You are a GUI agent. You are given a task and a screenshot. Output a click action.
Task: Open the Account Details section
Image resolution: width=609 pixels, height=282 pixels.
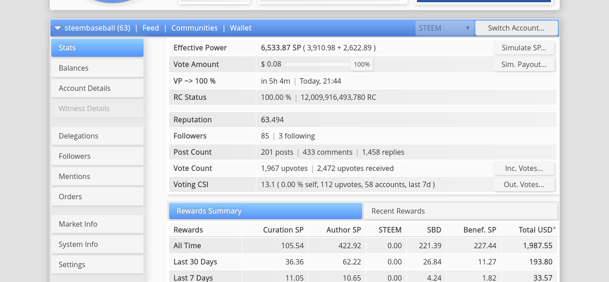click(x=97, y=88)
